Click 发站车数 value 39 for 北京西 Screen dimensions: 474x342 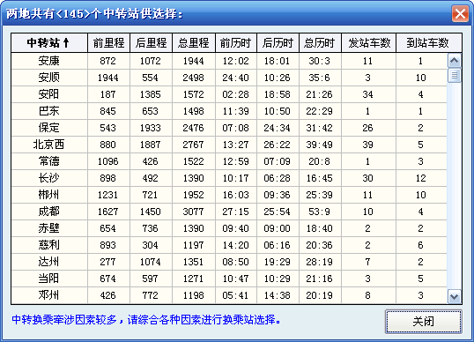click(368, 145)
